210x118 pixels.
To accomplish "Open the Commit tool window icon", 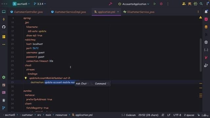I will (x=4, y=19).
